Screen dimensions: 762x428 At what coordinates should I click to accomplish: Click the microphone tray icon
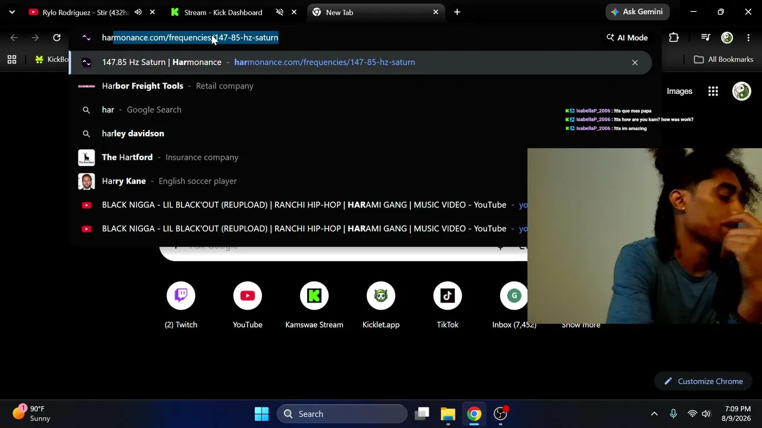coord(673,414)
